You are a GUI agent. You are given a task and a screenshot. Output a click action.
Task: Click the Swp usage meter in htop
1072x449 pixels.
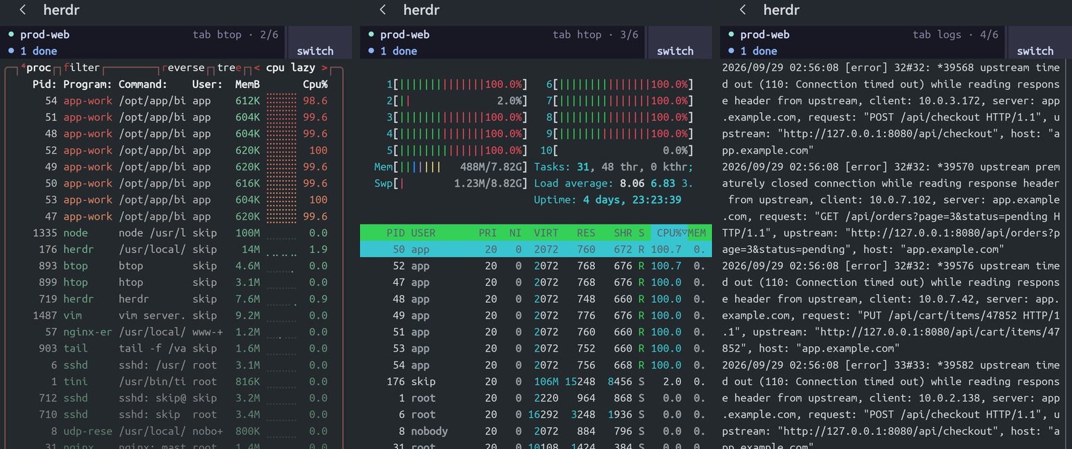coord(451,183)
